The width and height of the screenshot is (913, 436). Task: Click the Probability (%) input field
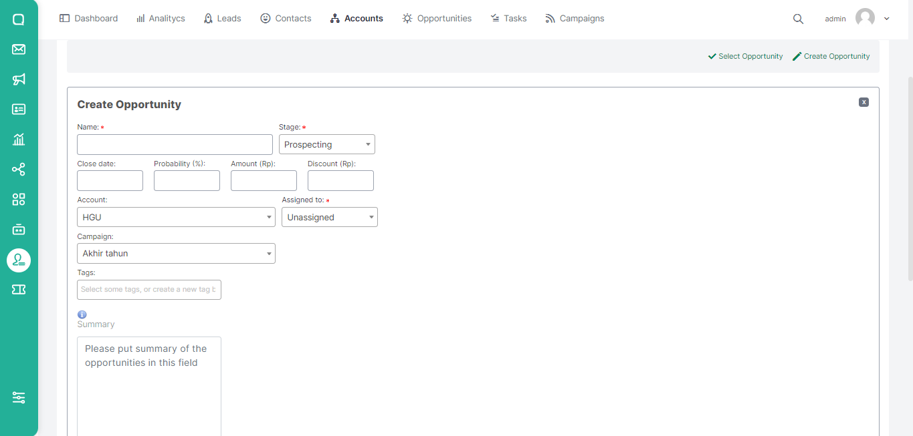coord(187,181)
